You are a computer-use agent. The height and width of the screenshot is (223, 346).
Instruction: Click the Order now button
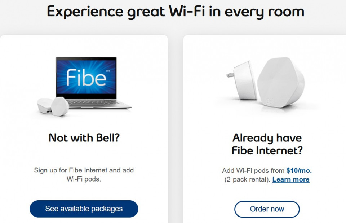pyautogui.click(x=267, y=209)
